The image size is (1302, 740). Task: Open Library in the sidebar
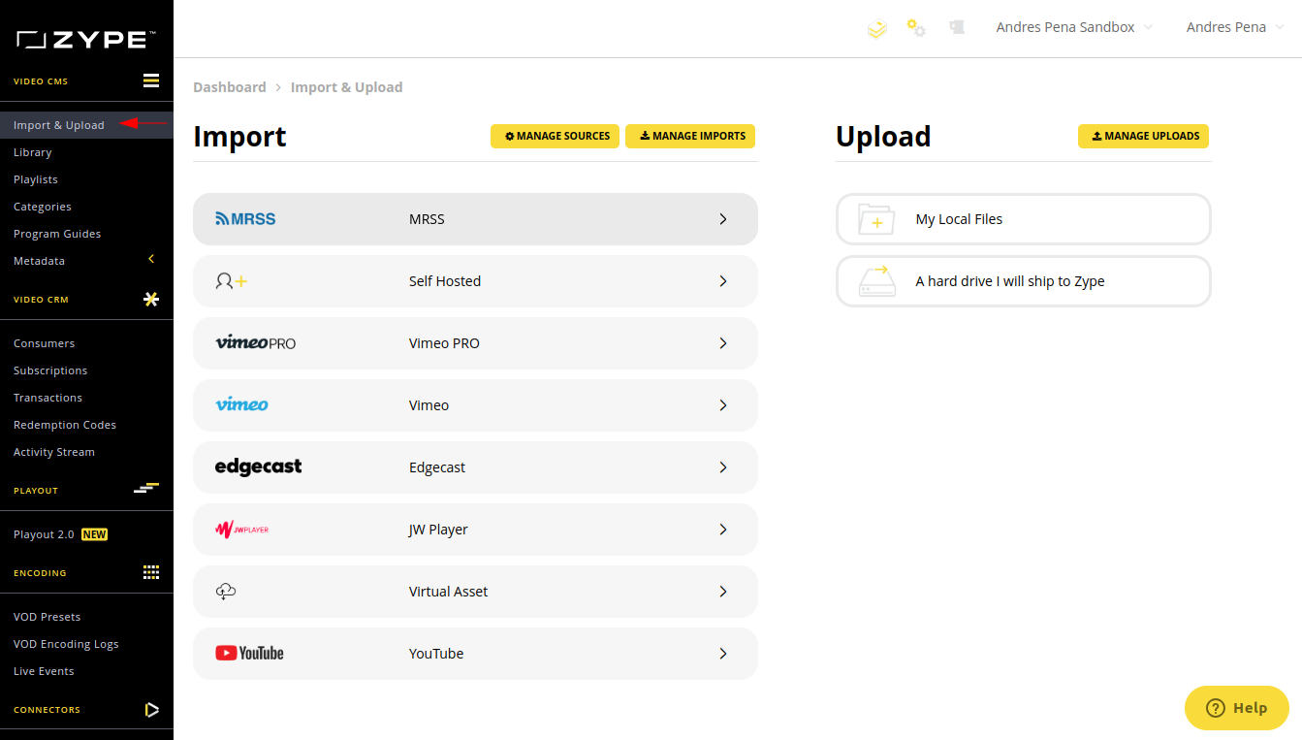point(33,152)
